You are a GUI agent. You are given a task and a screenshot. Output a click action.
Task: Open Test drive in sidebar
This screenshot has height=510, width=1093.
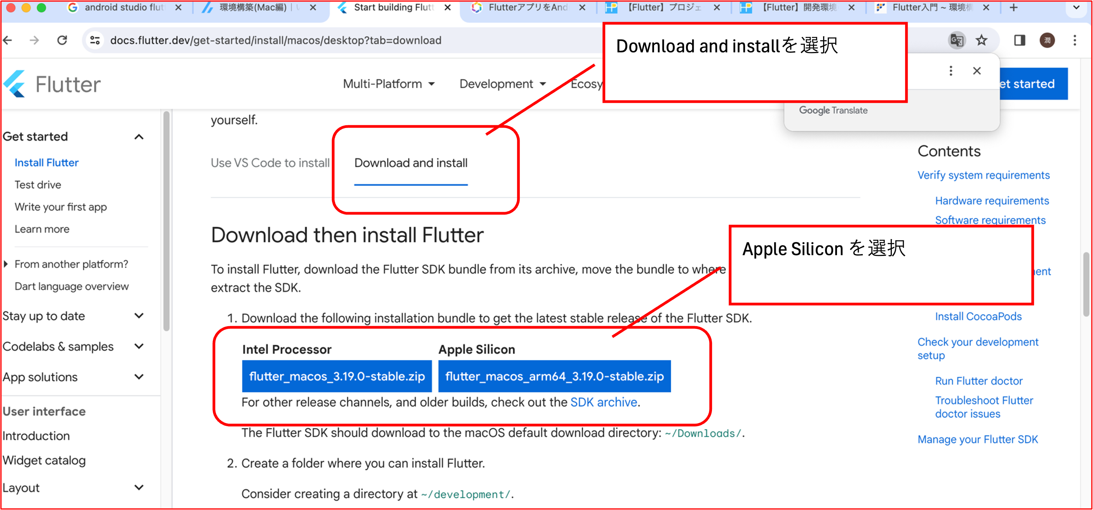point(38,185)
